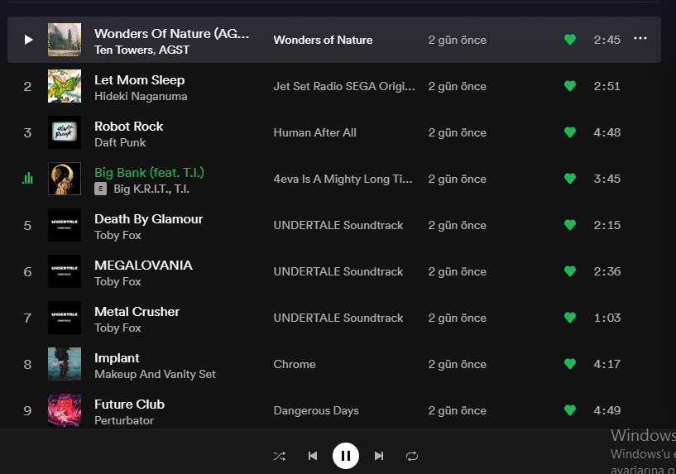Unlike the Wonders Of Nature track
Viewport: 676px width, 474px height.
click(570, 40)
